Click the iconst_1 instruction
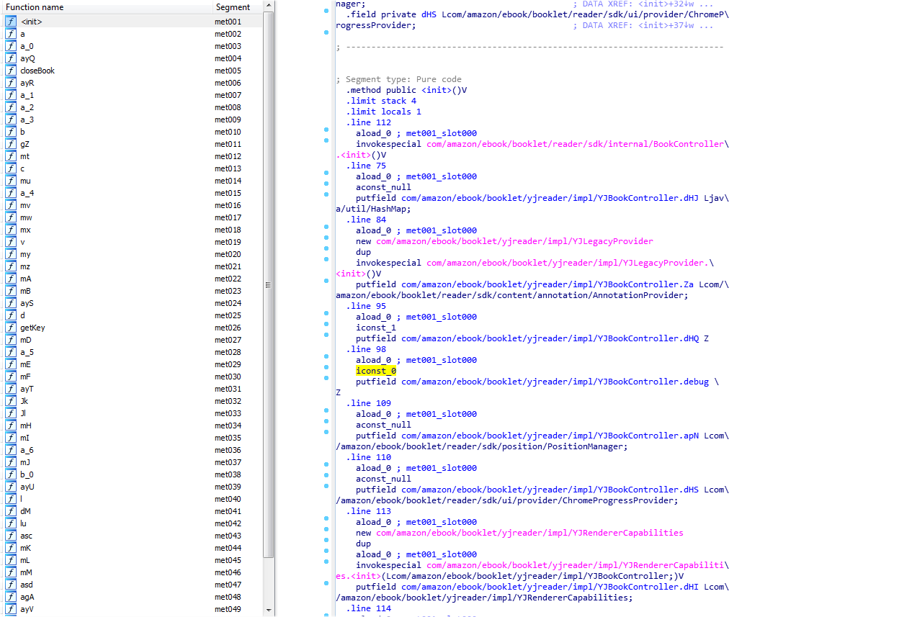Viewport: 899px width, 617px height. pyautogui.click(x=376, y=328)
